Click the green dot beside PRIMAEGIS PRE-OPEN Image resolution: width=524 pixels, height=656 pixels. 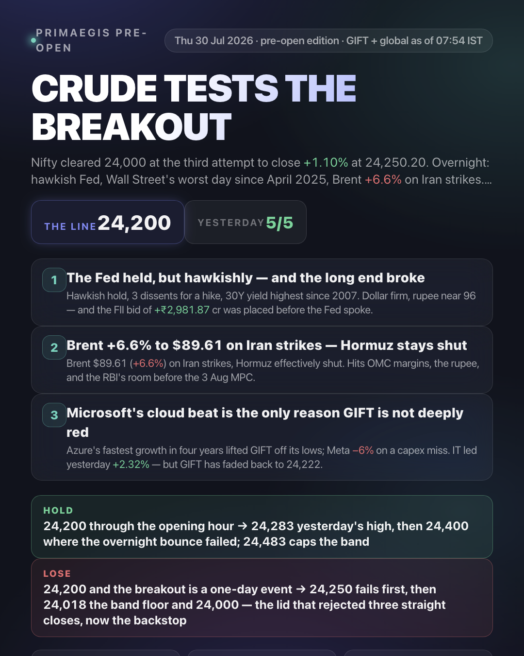[33, 40]
